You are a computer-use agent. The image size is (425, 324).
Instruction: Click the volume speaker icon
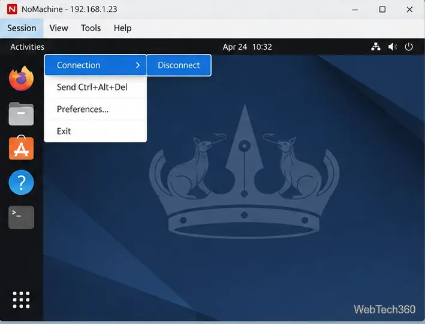tap(393, 47)
